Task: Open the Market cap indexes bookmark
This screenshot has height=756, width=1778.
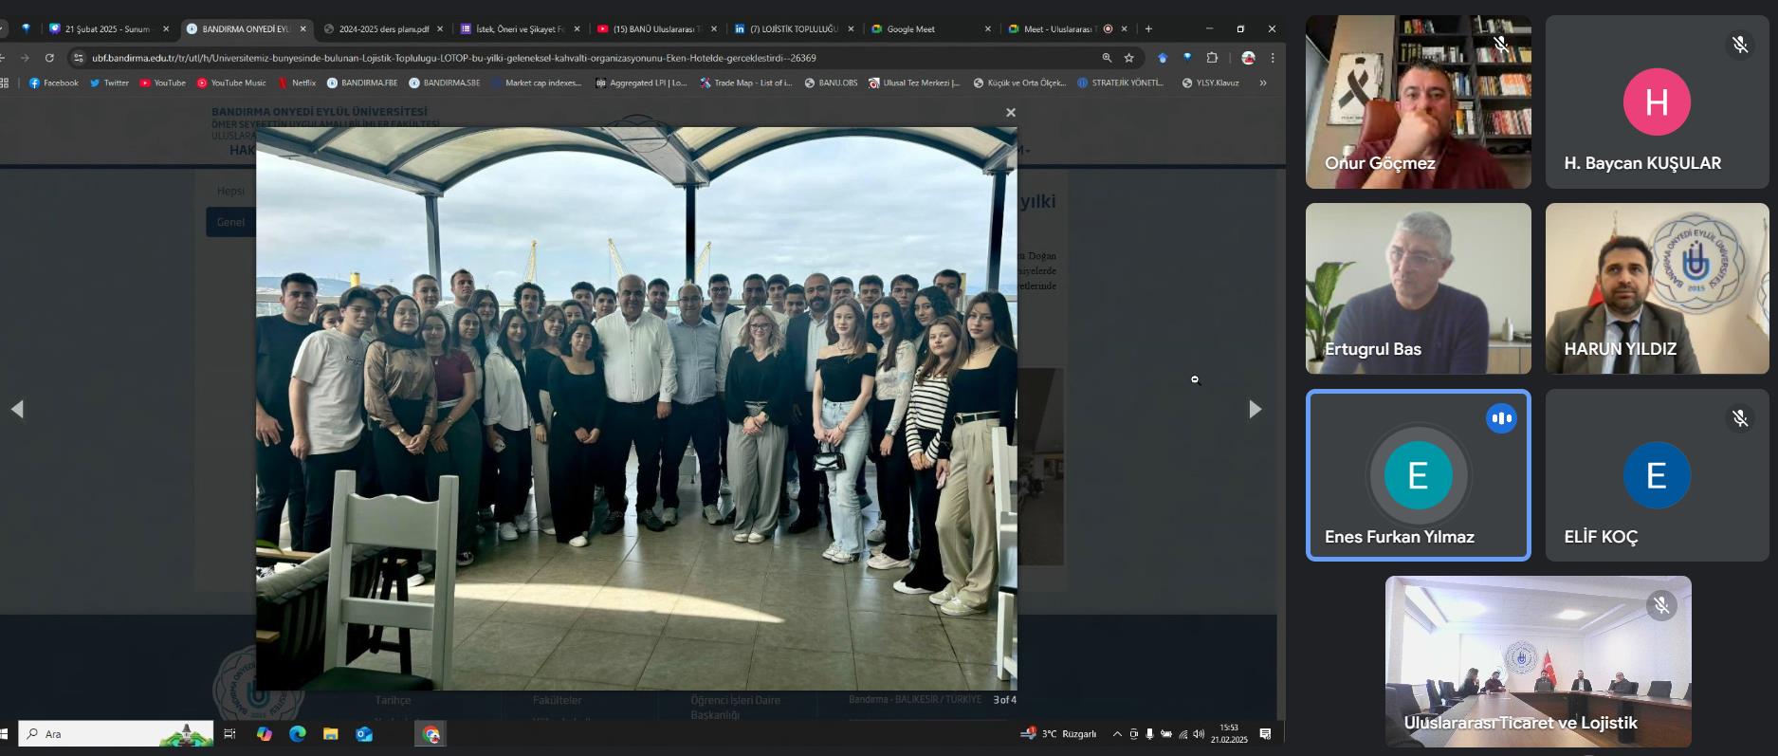Action: pyautogui.click(x=536, y=83)
